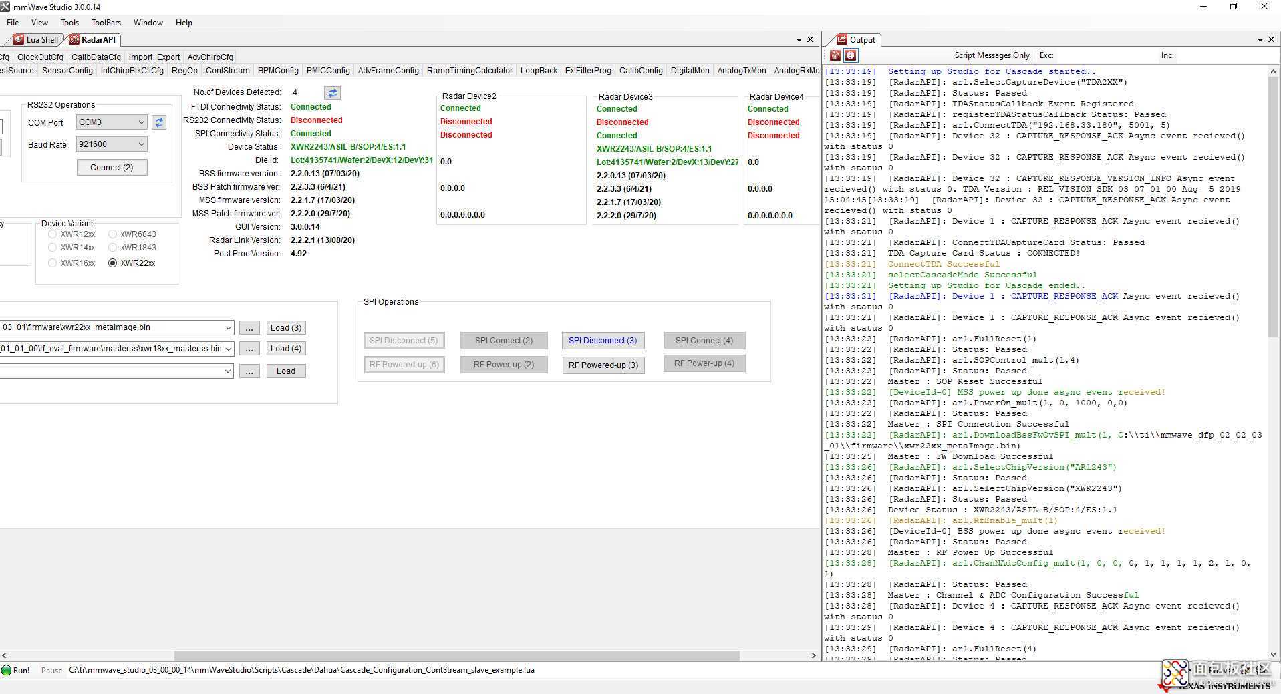This screenshot has height=694, width=1281.
Task: Click the SPI Connect (2) button
Action: 504,341
